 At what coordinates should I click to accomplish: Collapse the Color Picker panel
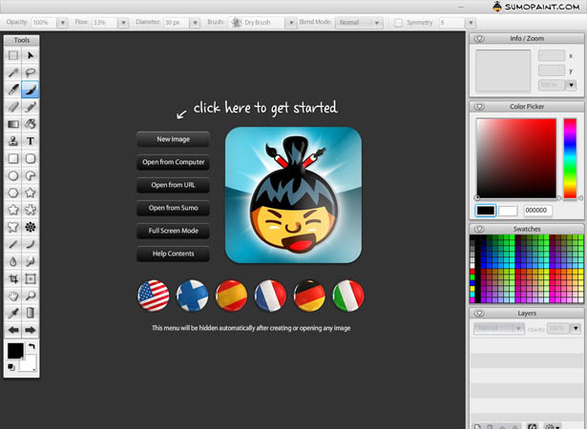coord(479,107)
